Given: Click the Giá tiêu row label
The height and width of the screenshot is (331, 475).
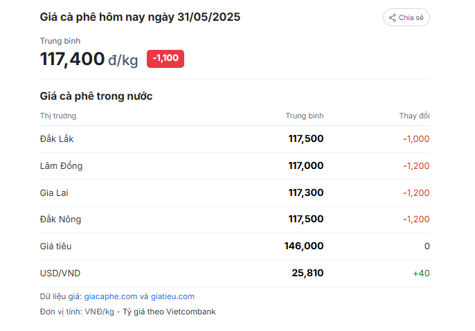Looking at the screenshot, I should (55, 247).
